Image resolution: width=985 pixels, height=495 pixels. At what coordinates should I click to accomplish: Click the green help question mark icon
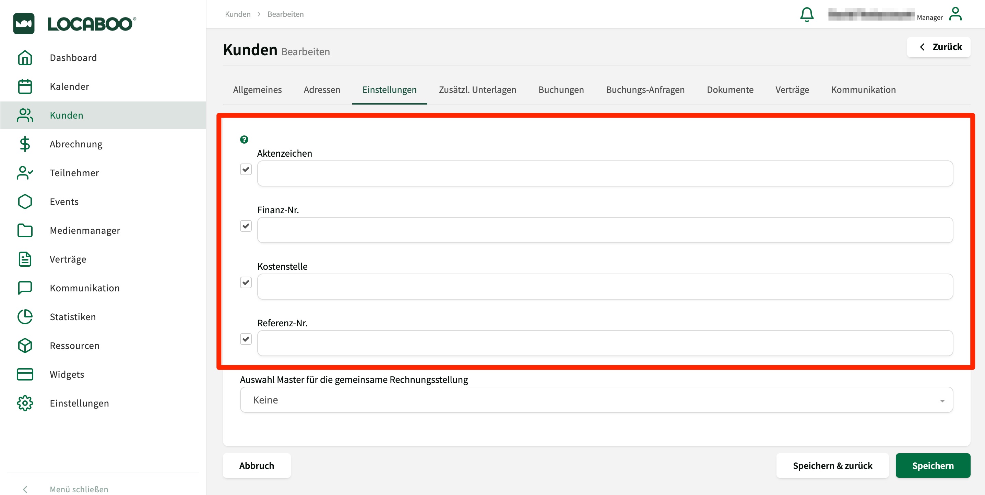pos(244,140)
